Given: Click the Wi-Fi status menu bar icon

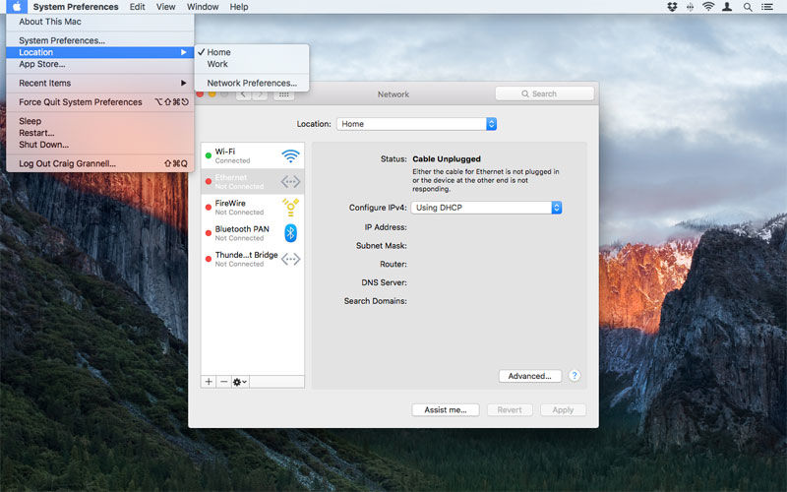Looking at the screenshot, I should tap(708, 7).
